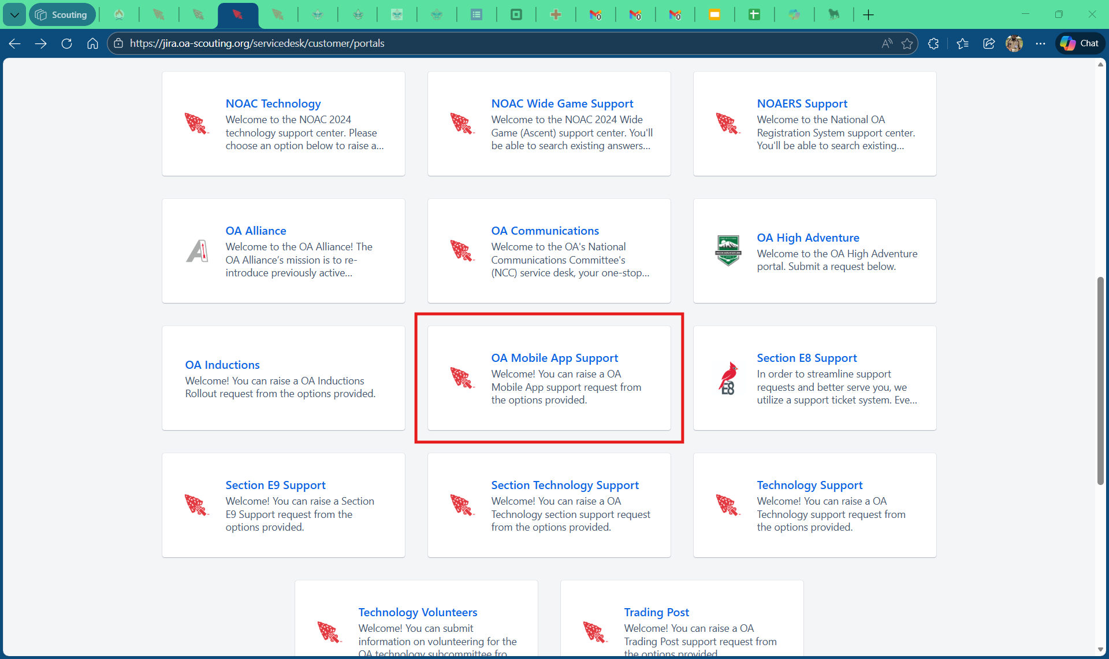1109x659 pixels.
Task: Open browser extensions puzzle icon
Action: pos(933,43)
